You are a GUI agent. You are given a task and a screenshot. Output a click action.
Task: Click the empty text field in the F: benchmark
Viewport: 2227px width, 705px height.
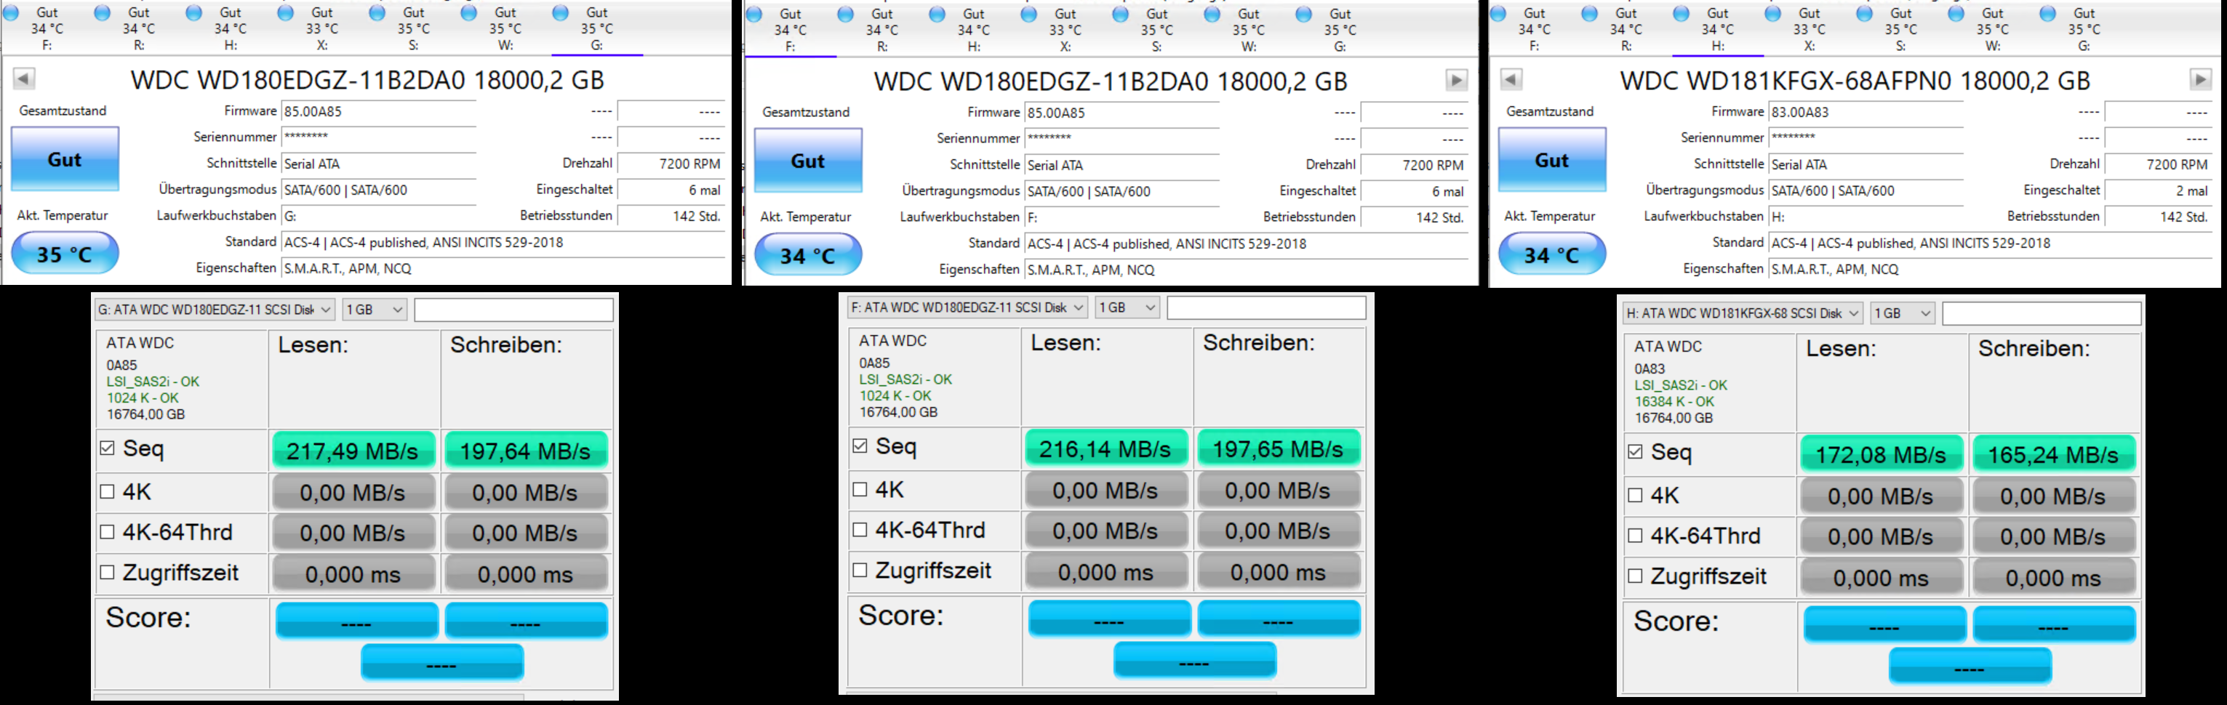pyautogui.click(x=1266, y=307)
